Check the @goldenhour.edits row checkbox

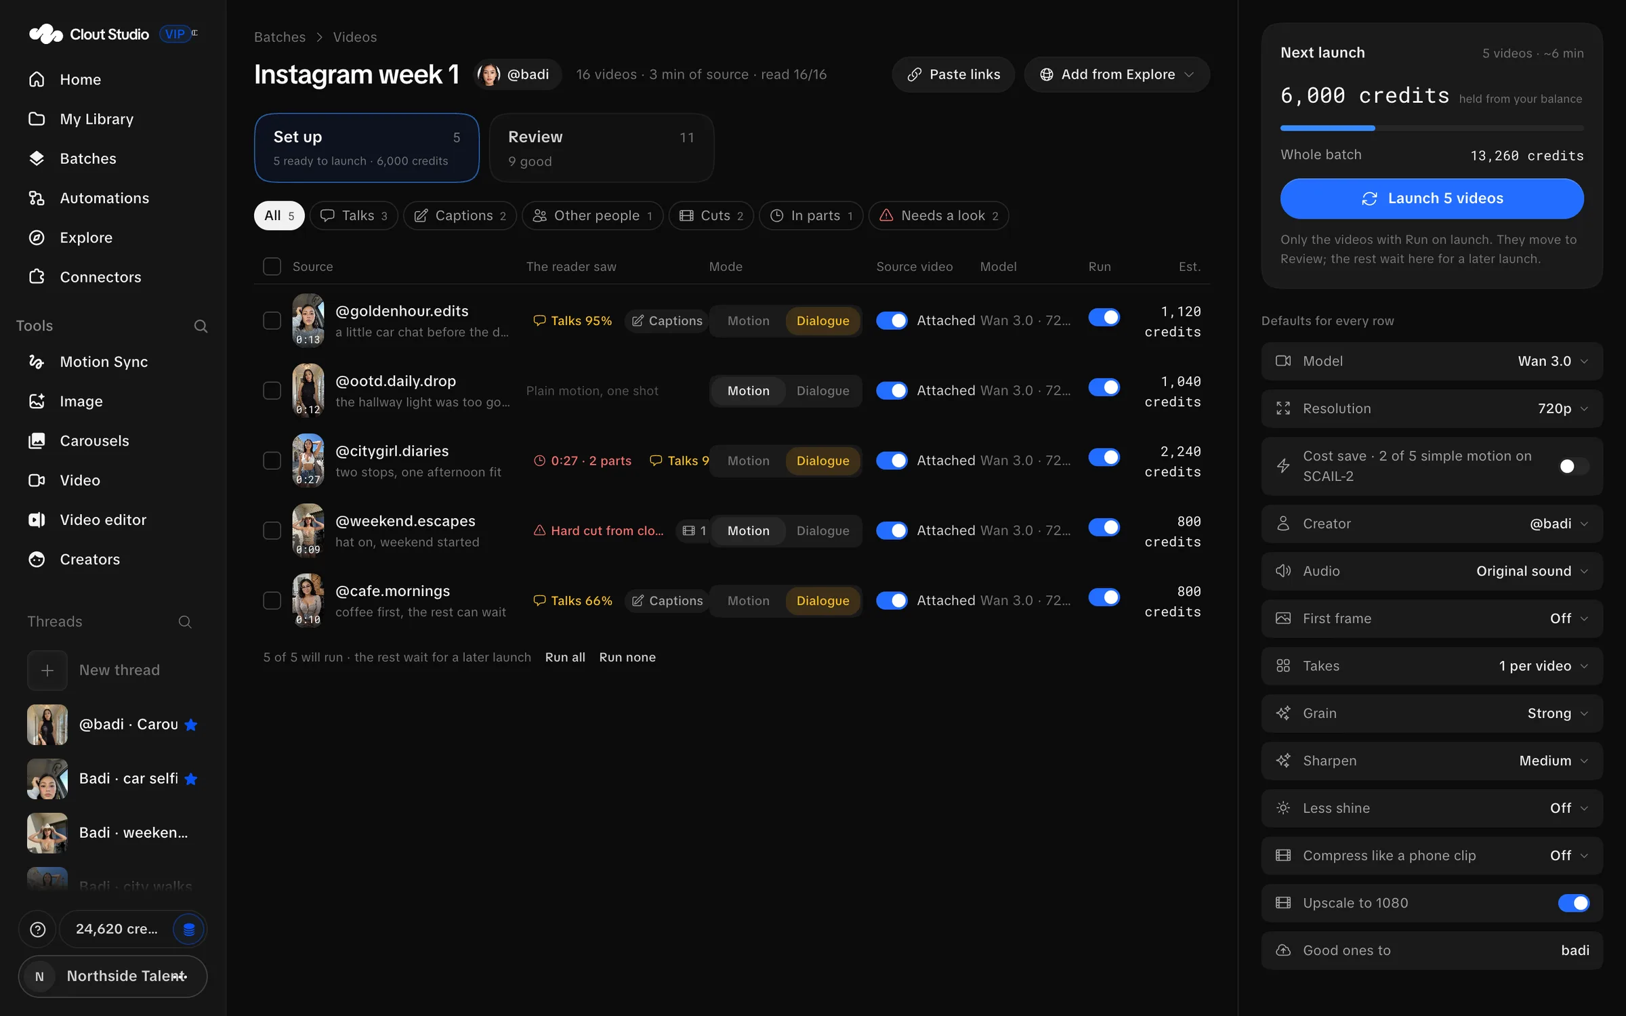pyautogui.click(x=272, y=320)
